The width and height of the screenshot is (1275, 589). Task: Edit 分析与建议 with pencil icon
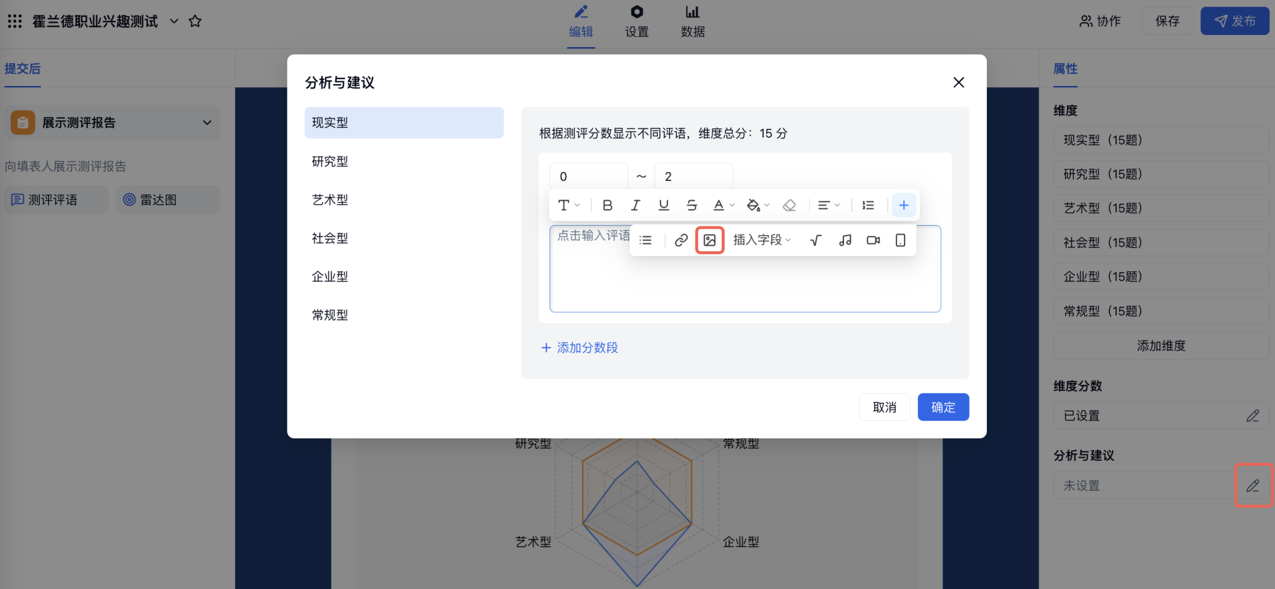pyautogui.click(x=1252, y=486)
